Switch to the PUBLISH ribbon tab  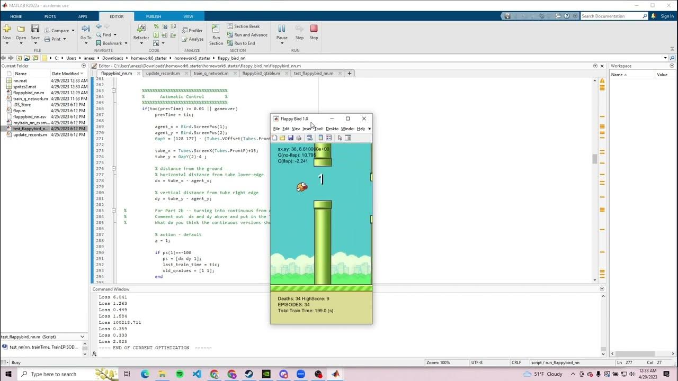(153, 16)
